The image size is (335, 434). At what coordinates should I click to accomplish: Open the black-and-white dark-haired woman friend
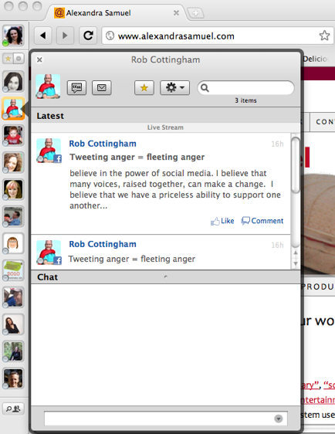13,81
